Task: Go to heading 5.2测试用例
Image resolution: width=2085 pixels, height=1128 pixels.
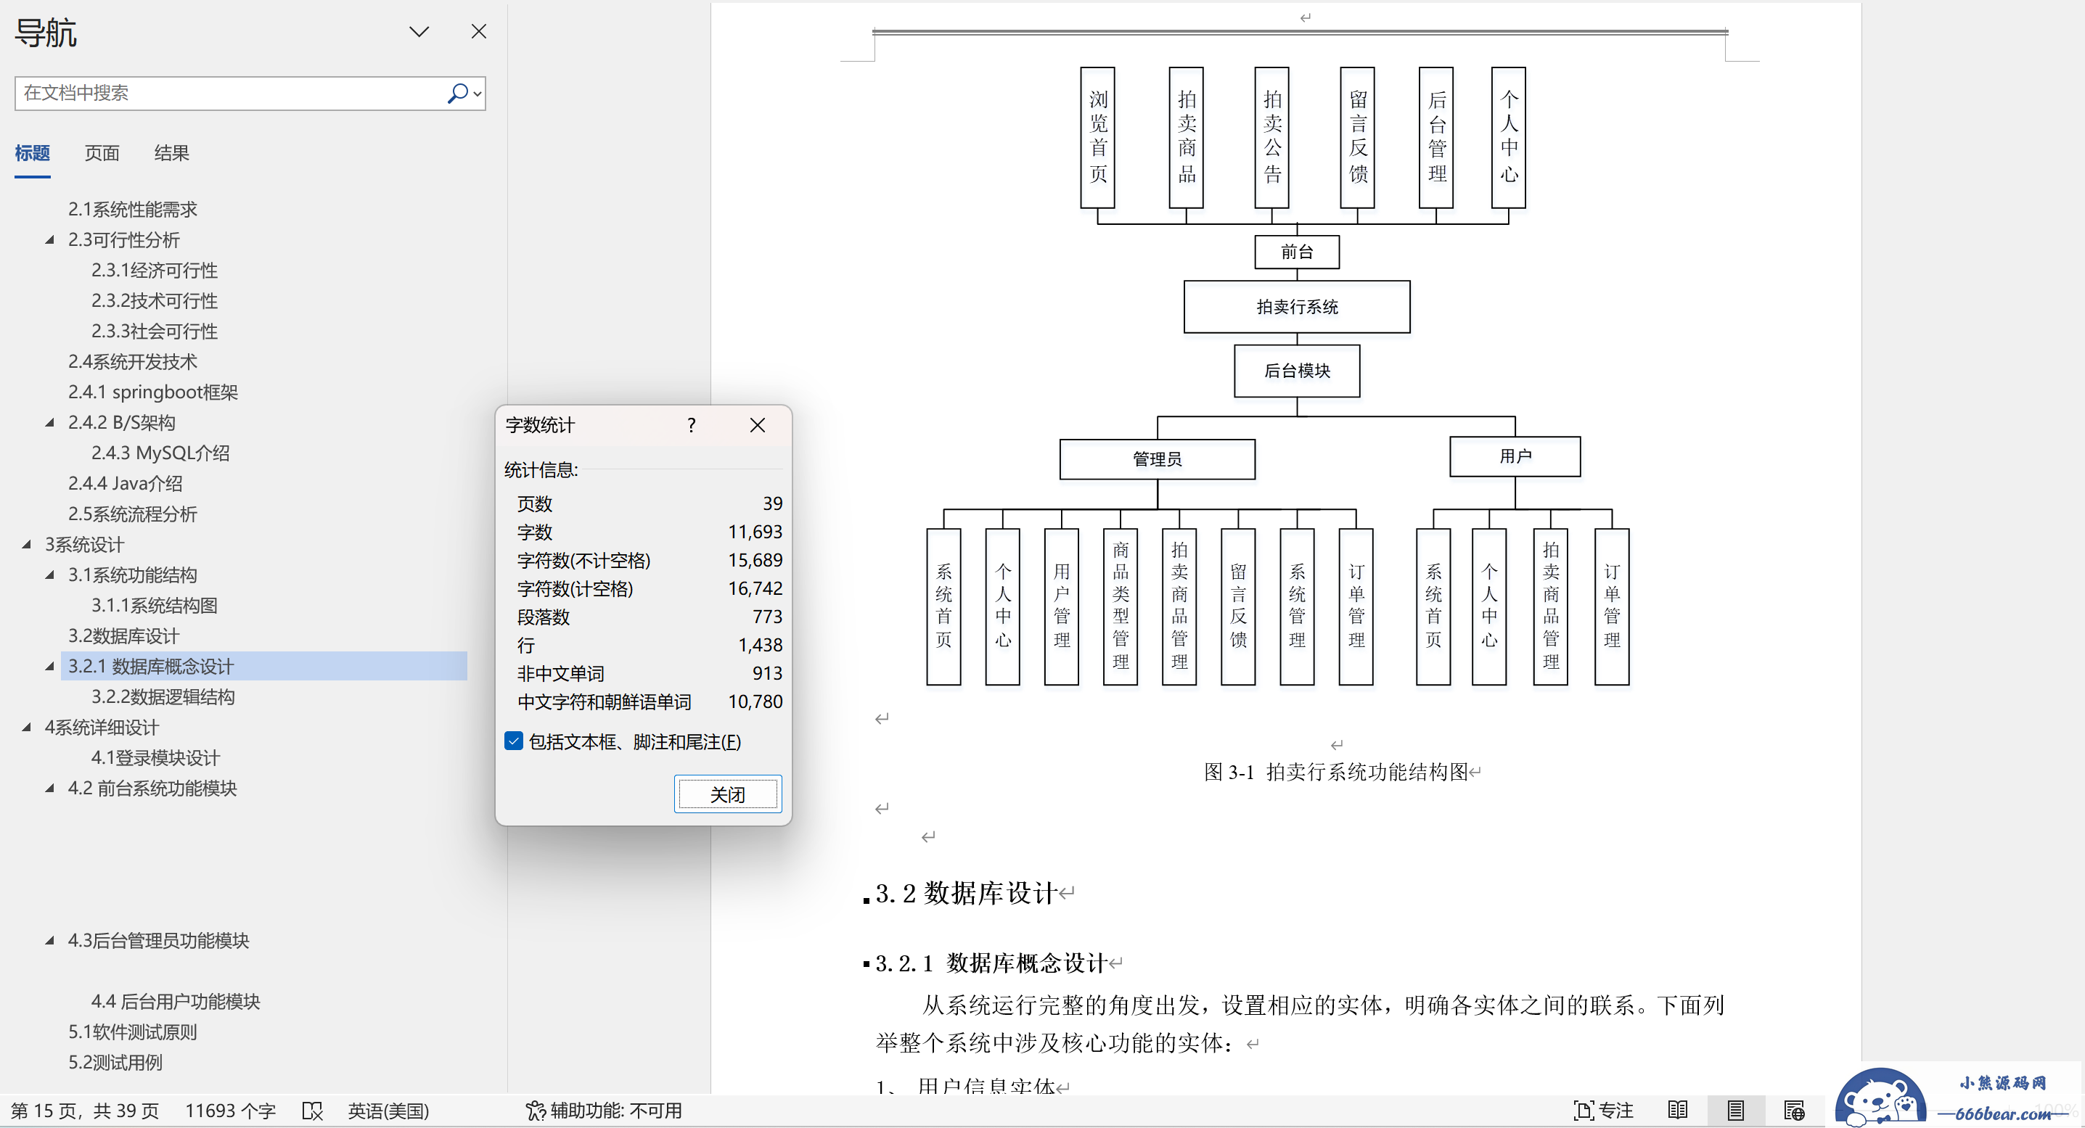Action: (115, 1063)
